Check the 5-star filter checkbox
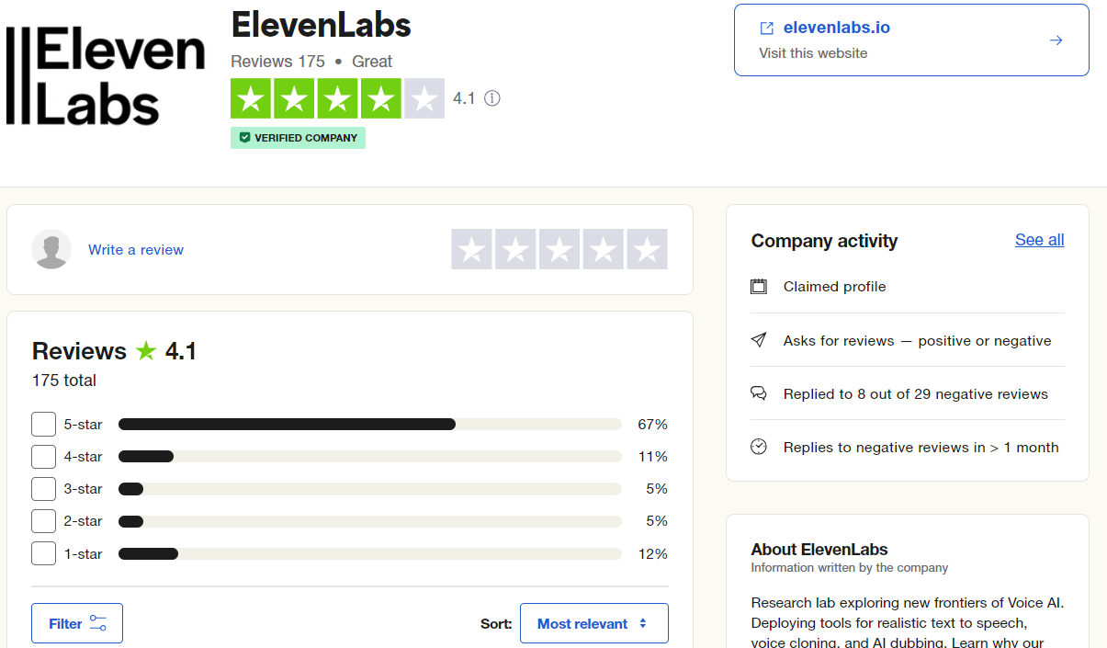The width and height of the screenshot is (1107, 648). click(x=43, y=425)
